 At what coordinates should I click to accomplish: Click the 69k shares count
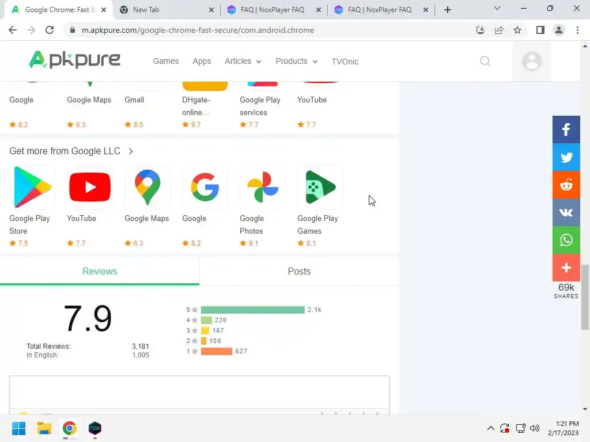[x=566, y=288]
